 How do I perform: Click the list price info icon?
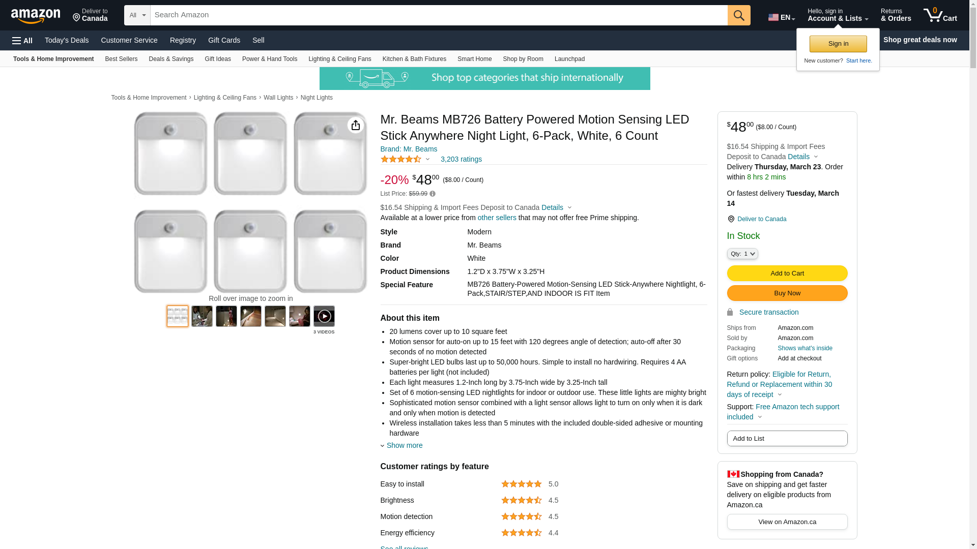coord(433,194)
